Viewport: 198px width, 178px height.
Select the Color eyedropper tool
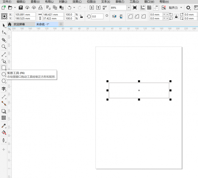(x=4, y=126)
